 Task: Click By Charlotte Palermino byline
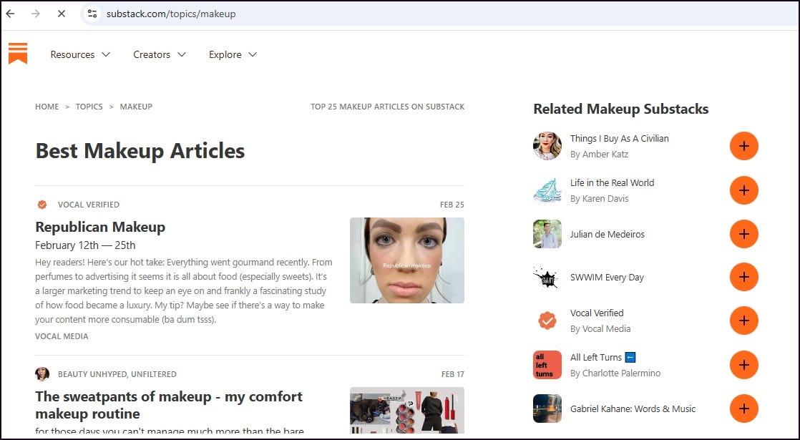(615, 373)
